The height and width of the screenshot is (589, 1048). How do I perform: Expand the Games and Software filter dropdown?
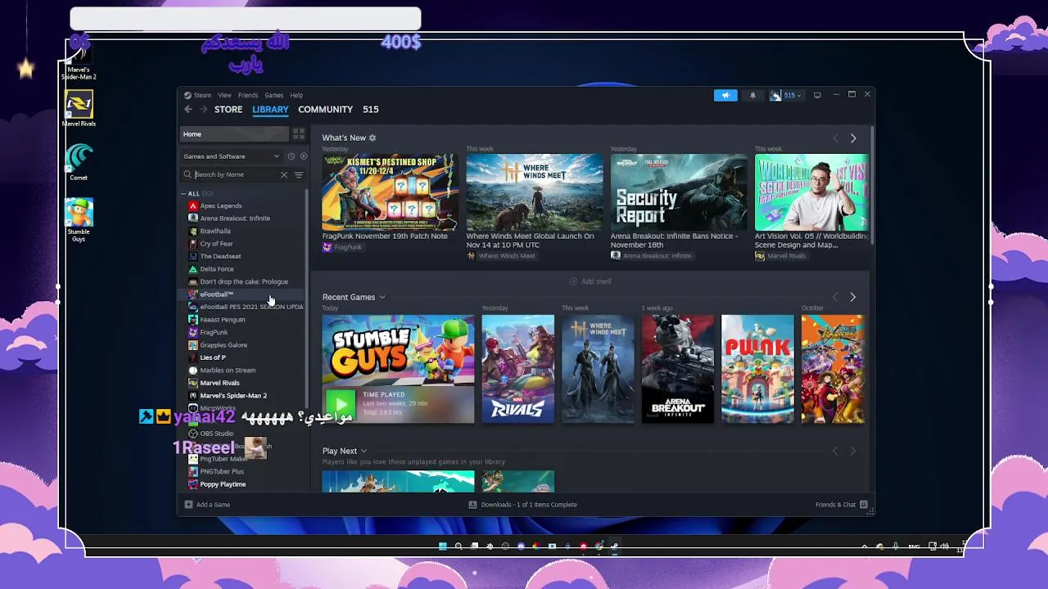click(x=232, y=156)
